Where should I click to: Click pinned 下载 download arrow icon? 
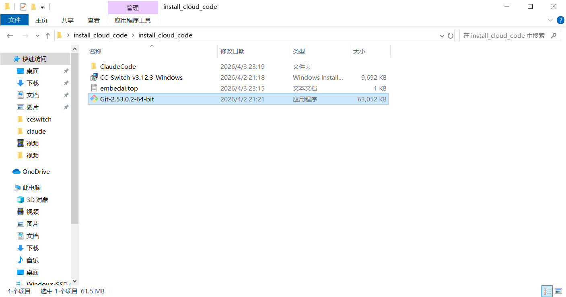pyautogui.click(x=21, y=83)
